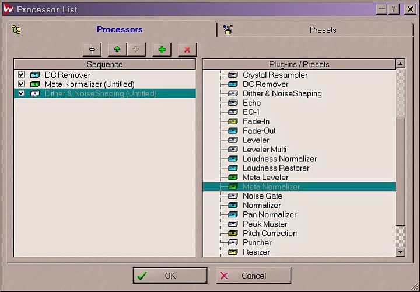Remove processor with the red X button
The width and height of the screenshot is (420, 292).
click(187, 49)
